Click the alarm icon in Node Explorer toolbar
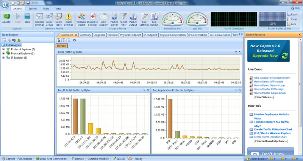The height and width of the screenshot is (161, 303). point(19,40)
